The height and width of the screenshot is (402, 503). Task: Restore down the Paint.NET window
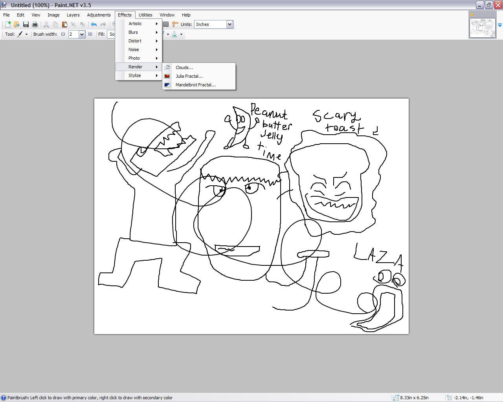click(x=489, y=5)
